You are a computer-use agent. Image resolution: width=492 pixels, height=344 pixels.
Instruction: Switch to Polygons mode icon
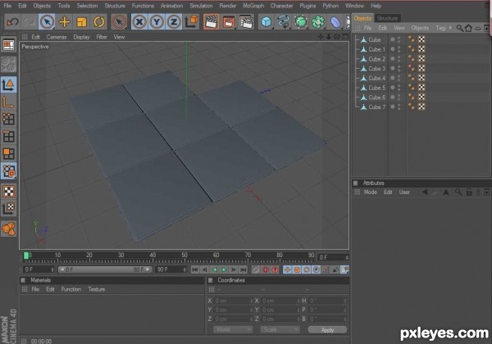(8, 154)
